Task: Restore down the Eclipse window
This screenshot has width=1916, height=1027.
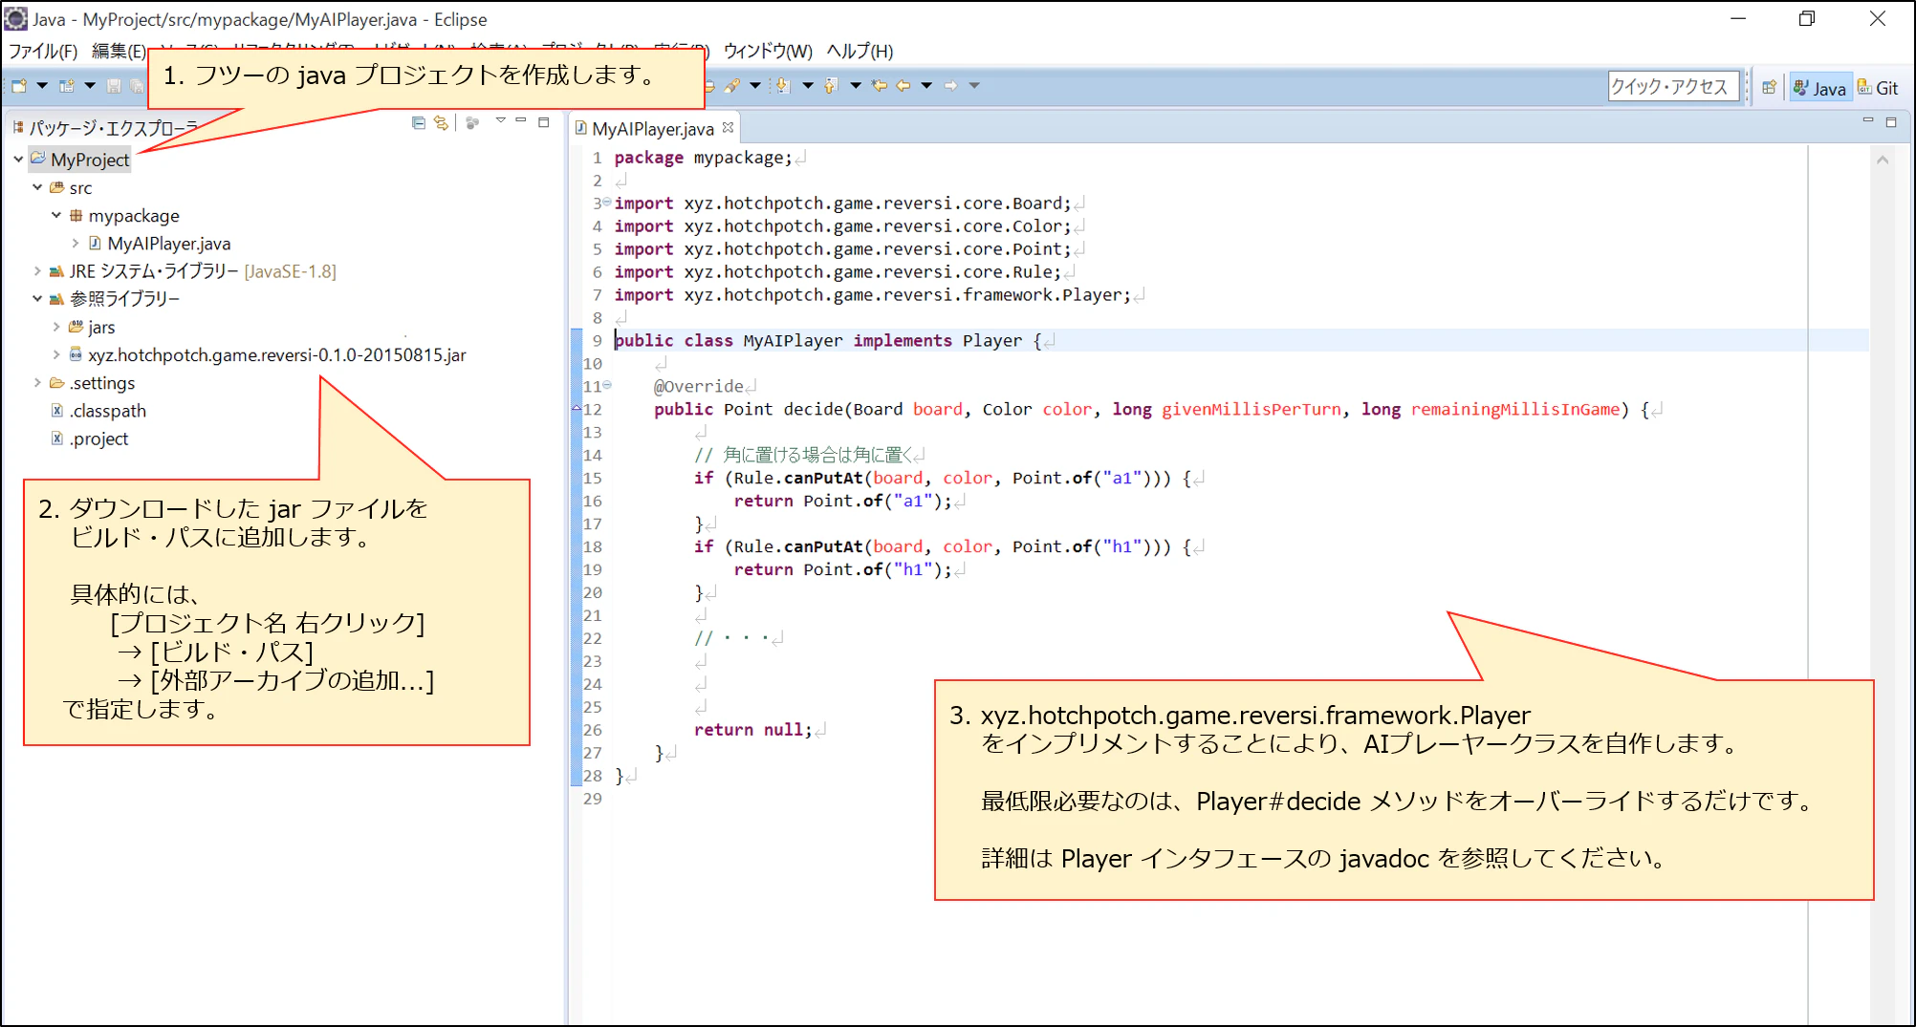Action: (1807, 19)
